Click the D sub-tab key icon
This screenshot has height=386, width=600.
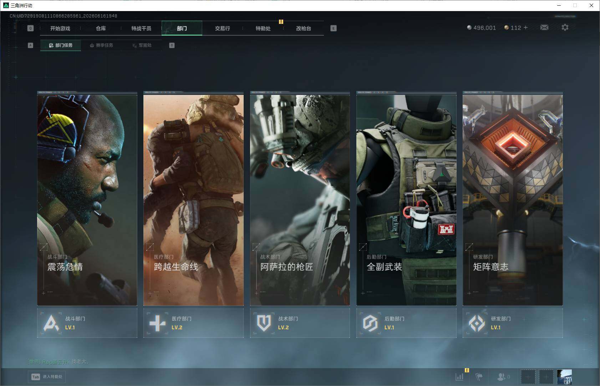172,45
